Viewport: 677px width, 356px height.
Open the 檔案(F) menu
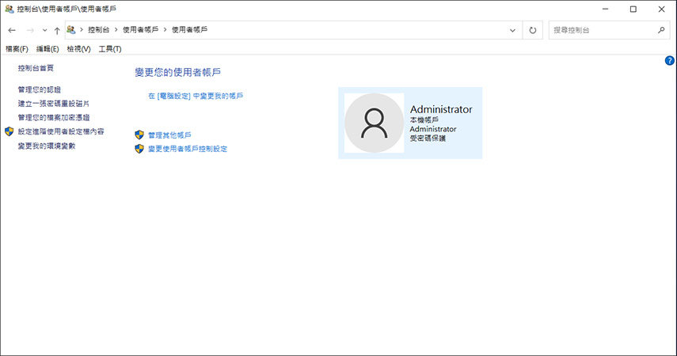click(17, 49)
